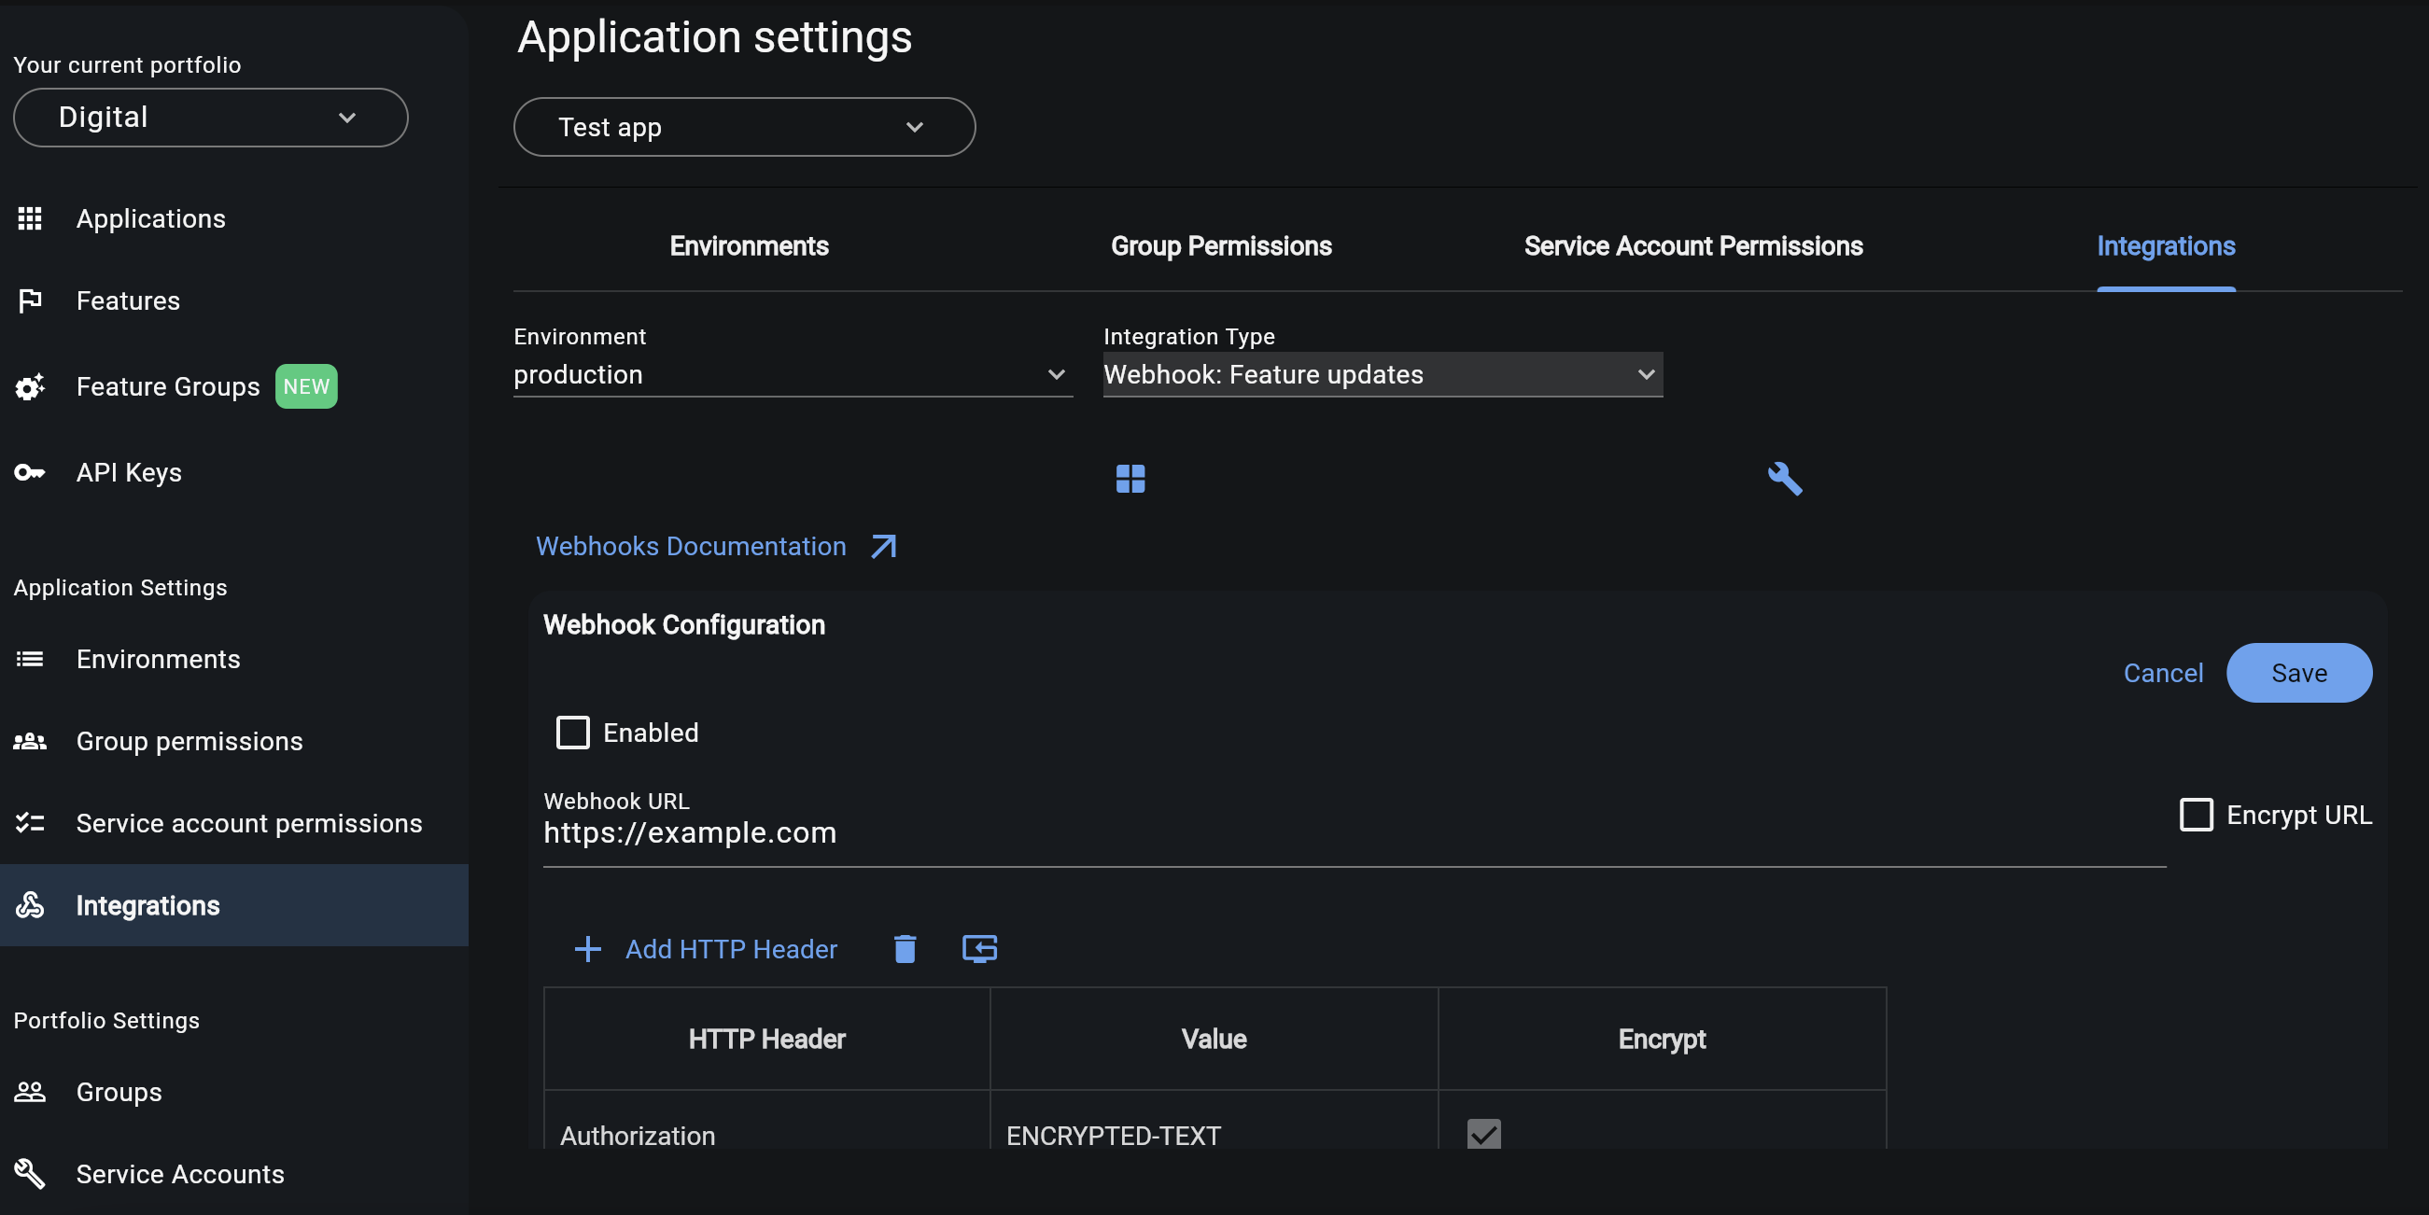The width and height of the screenshot is (2429, 1215).
Task: Open the Webhooks Documentation link
Action: click(x=691, y=546)
